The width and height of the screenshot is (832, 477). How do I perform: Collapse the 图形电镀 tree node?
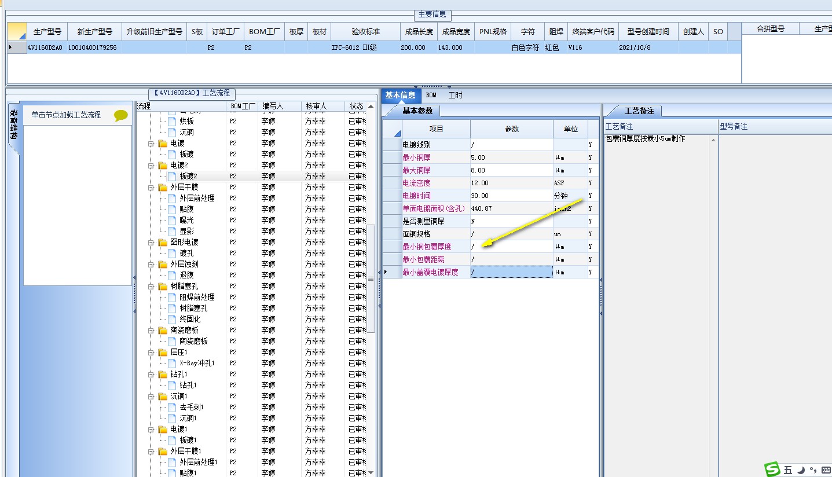pyautogui.click(x=152, y=243)
